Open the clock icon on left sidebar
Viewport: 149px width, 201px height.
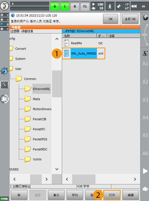5,85
